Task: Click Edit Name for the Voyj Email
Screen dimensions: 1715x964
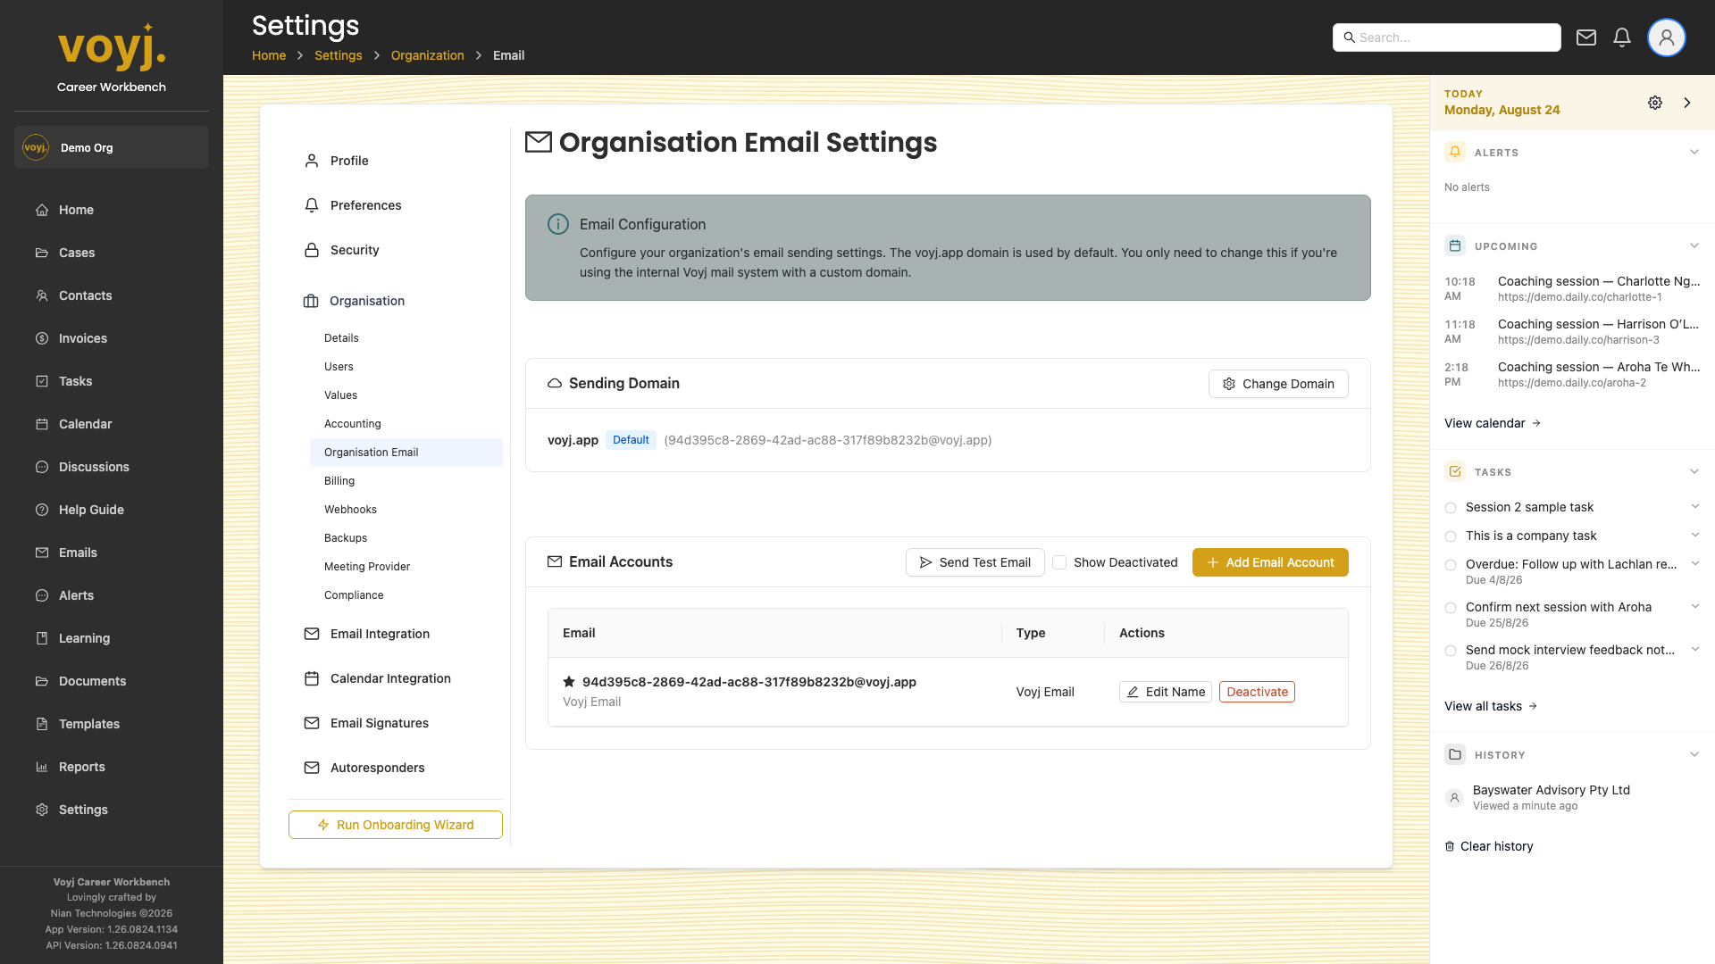Action: pyautogui.click(x=1166, y=692)
